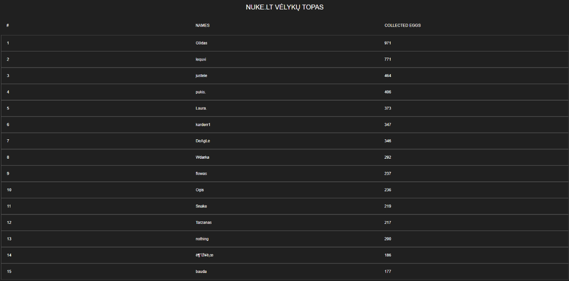
Task: Click the 971 collected eggs value
Action: (387, 43)
